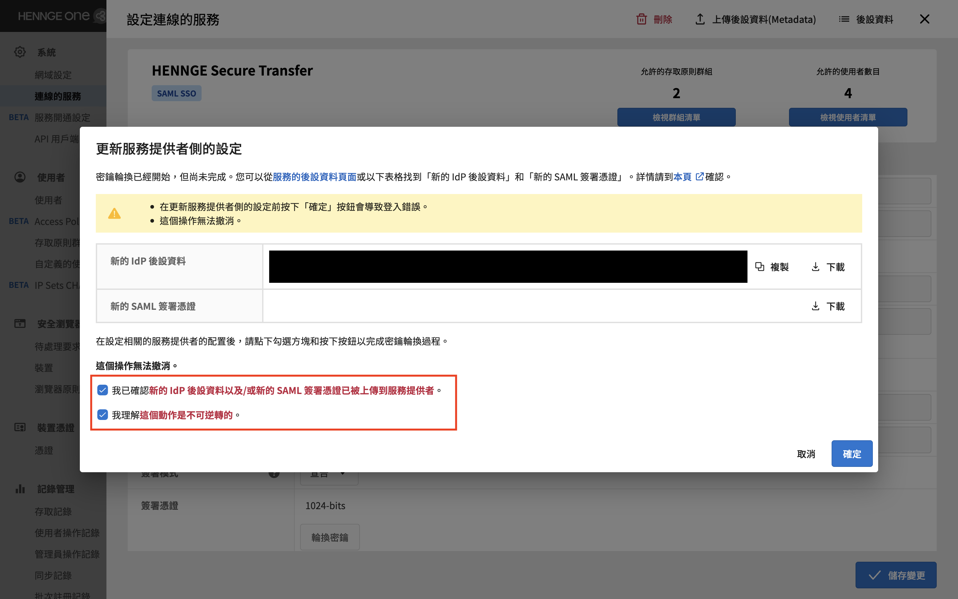
Task: Open 憑證 under 裝置憑證 in sidebar
Action: (44, 451)
